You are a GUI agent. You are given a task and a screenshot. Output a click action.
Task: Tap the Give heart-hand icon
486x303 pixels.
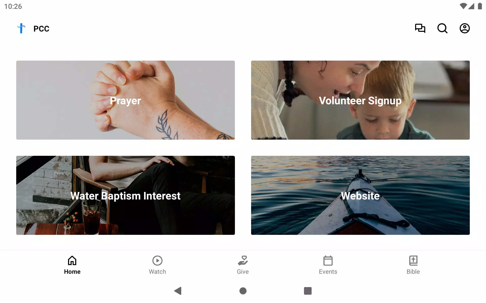243,260
